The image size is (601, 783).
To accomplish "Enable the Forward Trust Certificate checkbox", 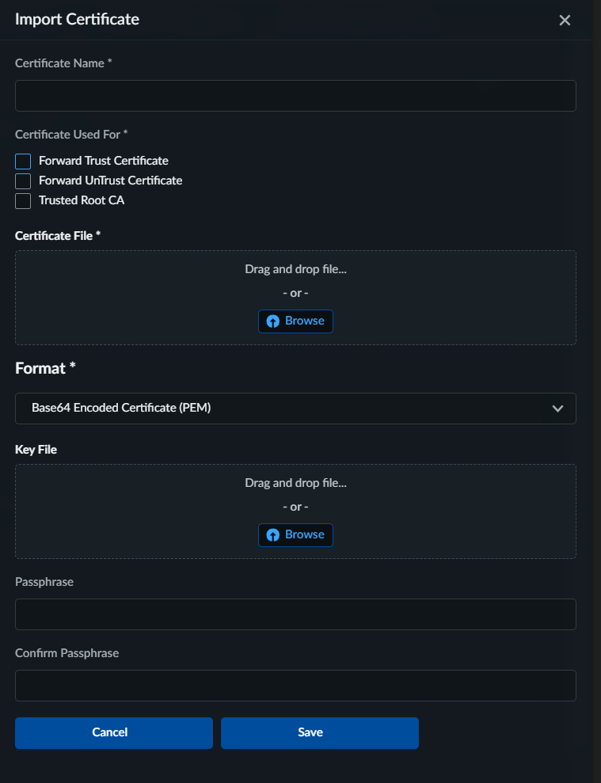I will [23, 162].
